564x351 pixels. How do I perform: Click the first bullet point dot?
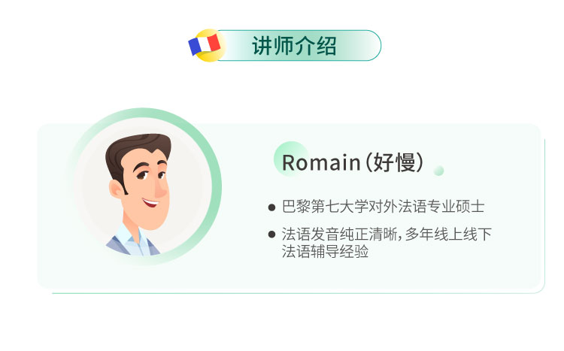tap(271, 207)
